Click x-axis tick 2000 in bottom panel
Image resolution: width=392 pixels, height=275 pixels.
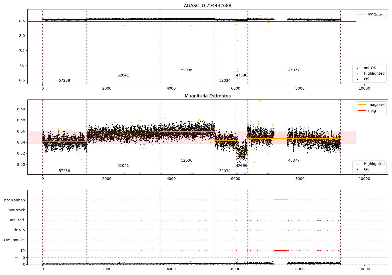[x=107, y=269]
